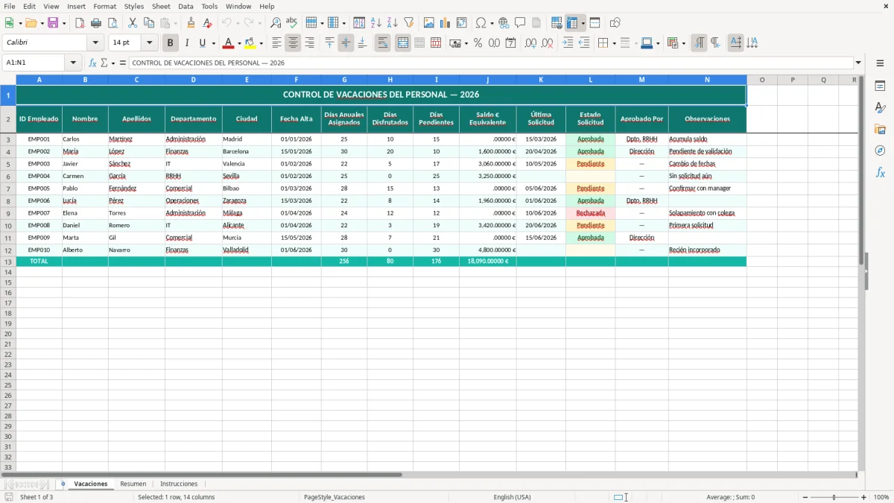Open the Format menu
894x503 pixels.
tap(104, 6)
